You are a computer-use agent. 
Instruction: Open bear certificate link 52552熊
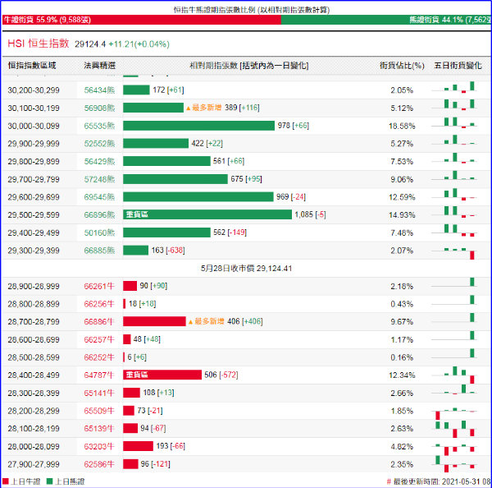99,144
